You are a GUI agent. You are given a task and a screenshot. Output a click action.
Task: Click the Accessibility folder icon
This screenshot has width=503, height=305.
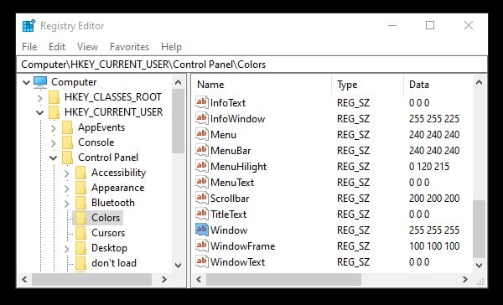tap(81, 173)
